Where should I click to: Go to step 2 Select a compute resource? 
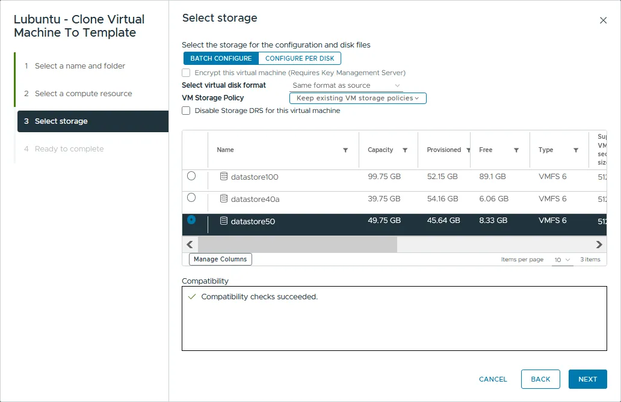[x=83, y=93]
